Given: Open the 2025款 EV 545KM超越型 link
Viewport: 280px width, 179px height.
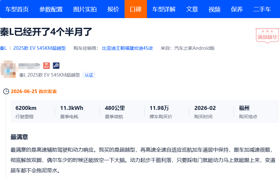Looking at the screenshot, I should coord(40,48).
